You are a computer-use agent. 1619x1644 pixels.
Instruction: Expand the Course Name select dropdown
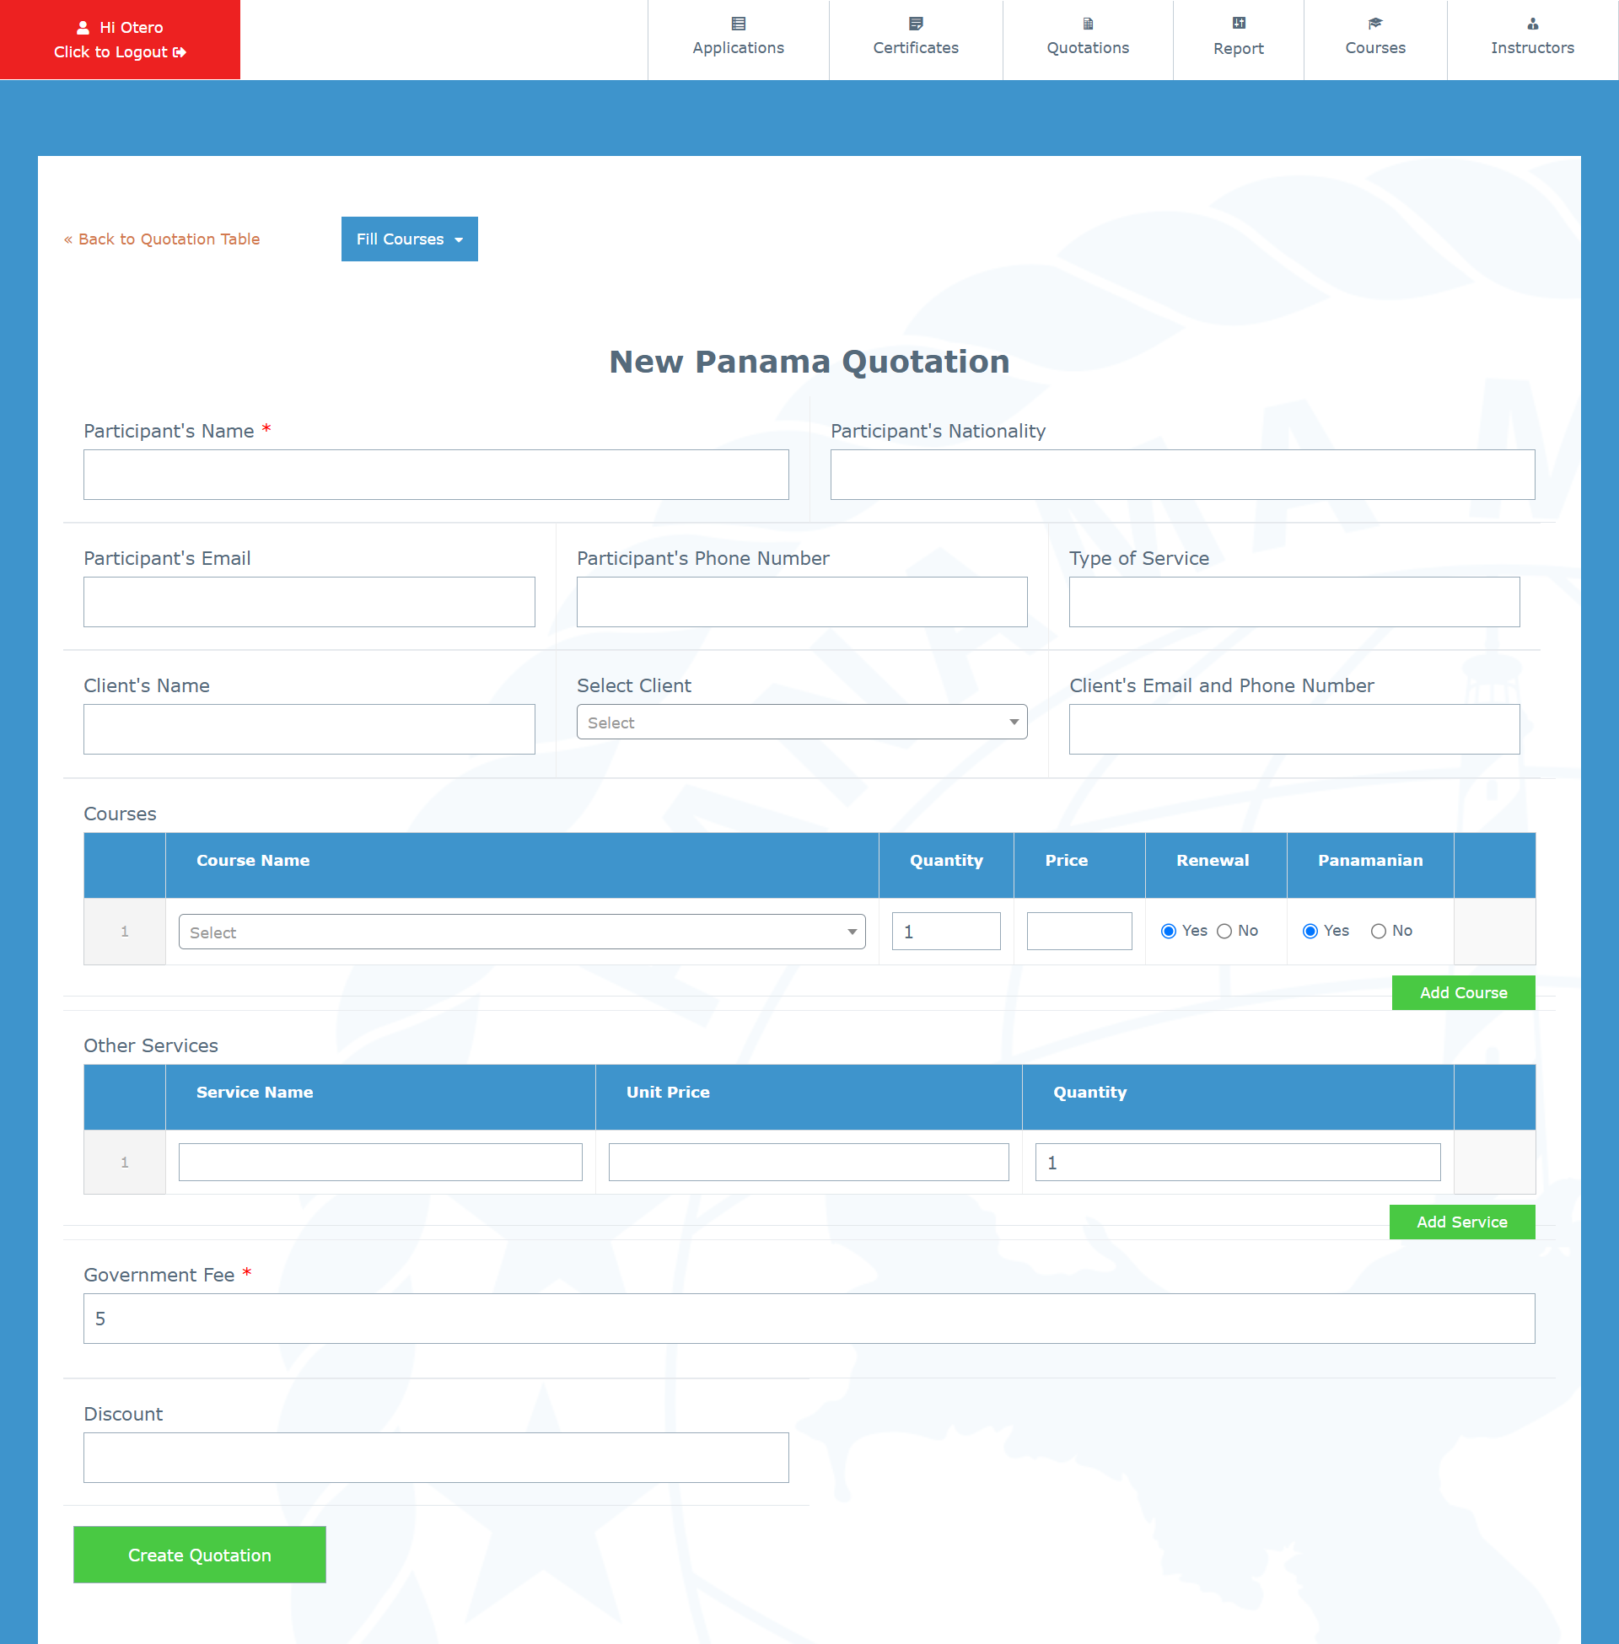click(521, 932)
